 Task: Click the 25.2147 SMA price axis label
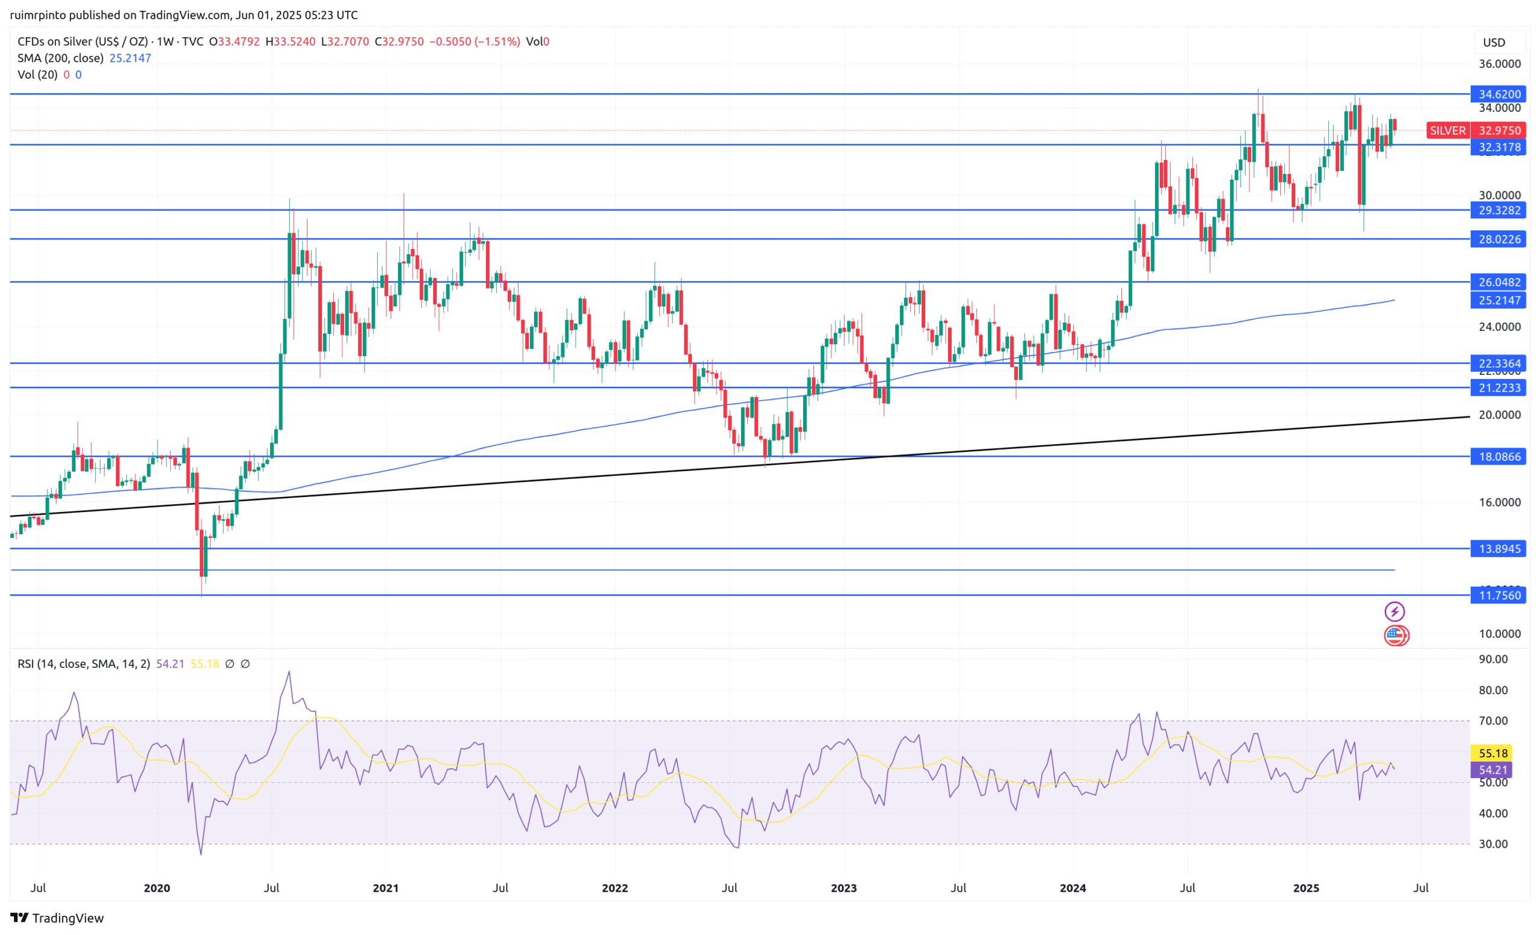(1498, 300)
